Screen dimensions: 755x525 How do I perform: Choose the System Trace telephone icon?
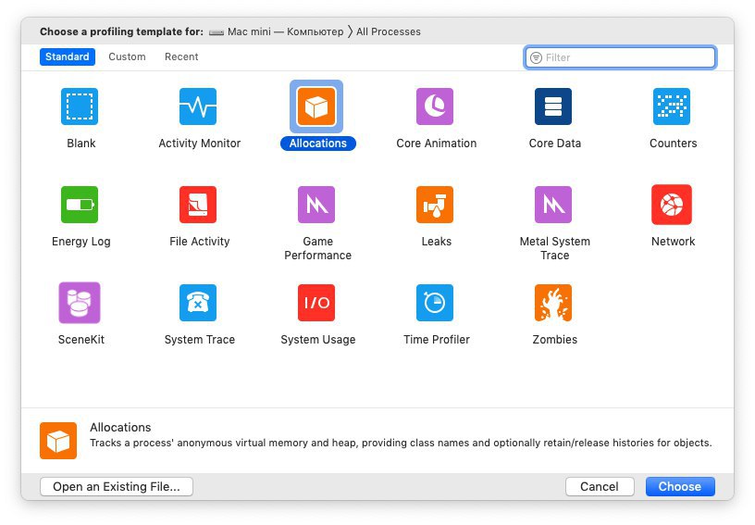198,303
